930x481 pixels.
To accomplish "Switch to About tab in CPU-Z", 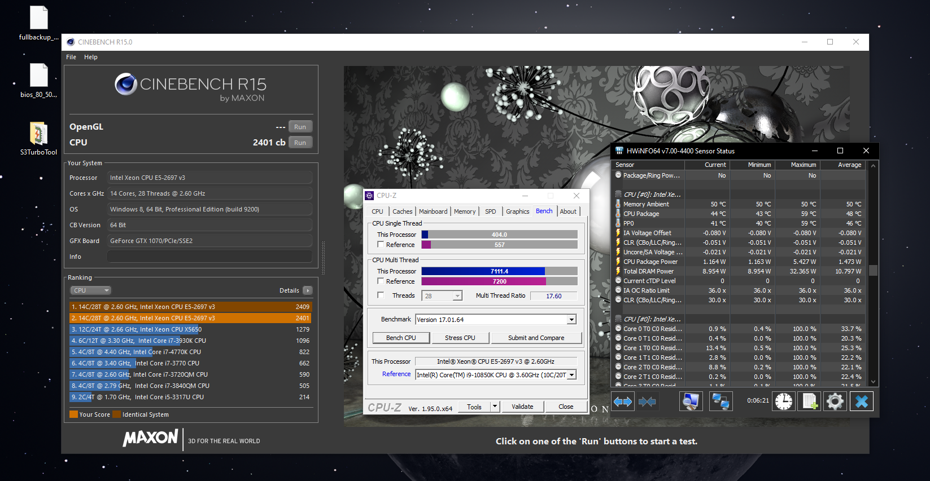I will tap(568, 211).
